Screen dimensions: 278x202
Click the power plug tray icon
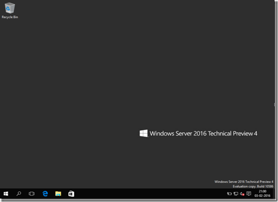click(x=229, y=194)
